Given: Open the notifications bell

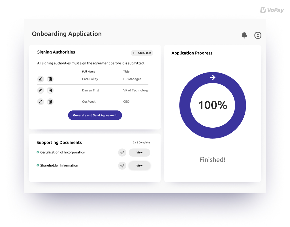Looking at the screenshot, I should coord(244,35).
